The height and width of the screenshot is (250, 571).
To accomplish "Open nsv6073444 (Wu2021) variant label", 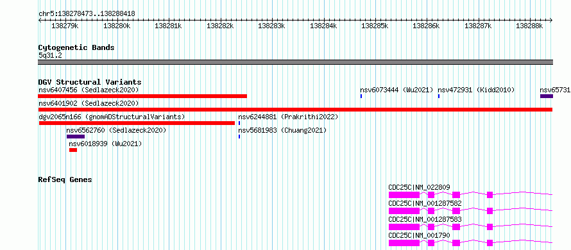I will [396, 90].
